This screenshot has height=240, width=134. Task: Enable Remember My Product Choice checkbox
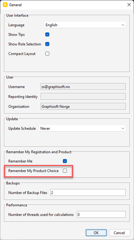[x=65, y=171]
